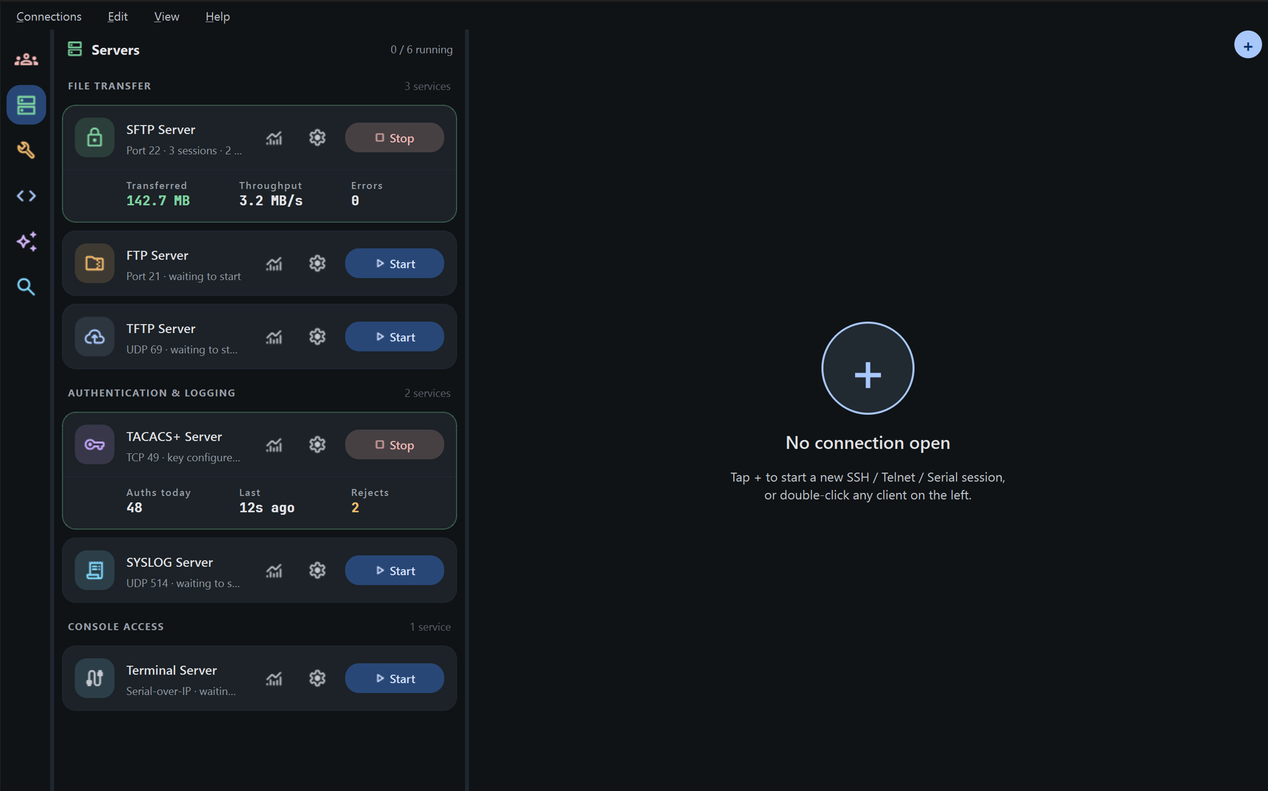Viewport: 1268px width, 791px height.
Task: Open TFTP Server settings gear
Action: tap(317, 337)
